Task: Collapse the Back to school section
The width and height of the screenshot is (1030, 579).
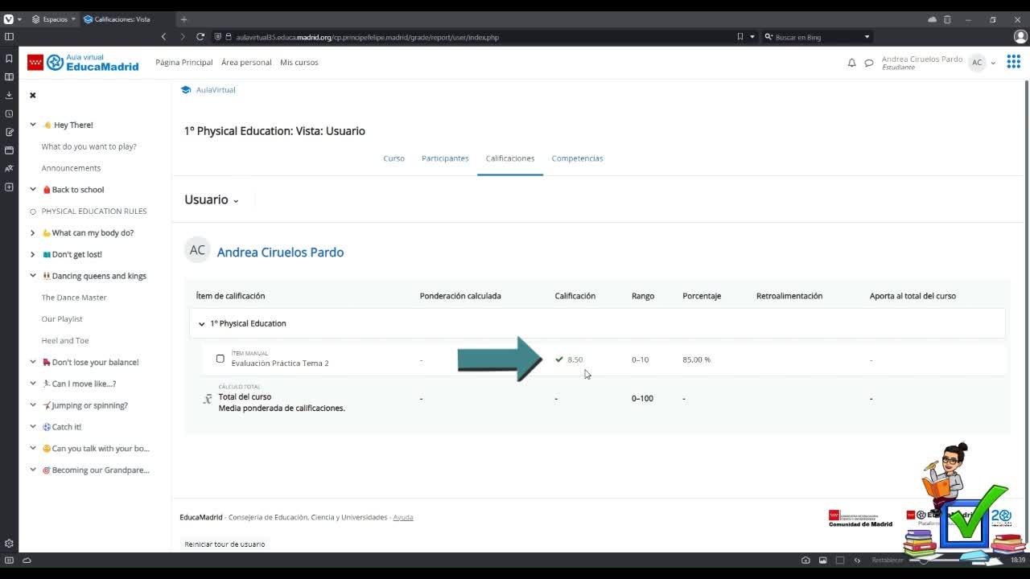Action: pos(33,190)
